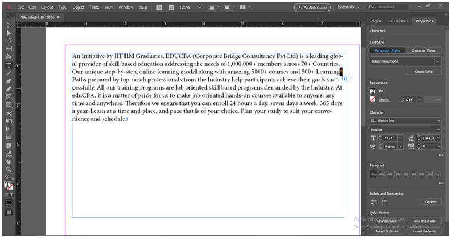Click the Apply Color button in toolbar
This screenshot has width=454, height=241.
(x=9, y=203)
